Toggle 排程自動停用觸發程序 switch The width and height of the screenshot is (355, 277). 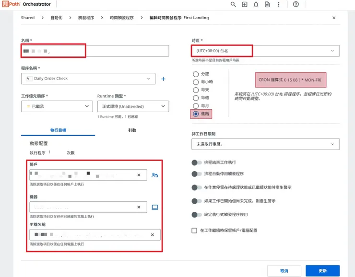point(196,173)
